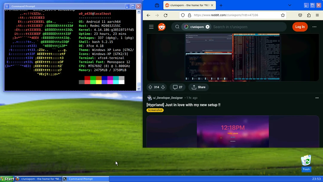
Task: Click the page reload icon
Action: 165,15
